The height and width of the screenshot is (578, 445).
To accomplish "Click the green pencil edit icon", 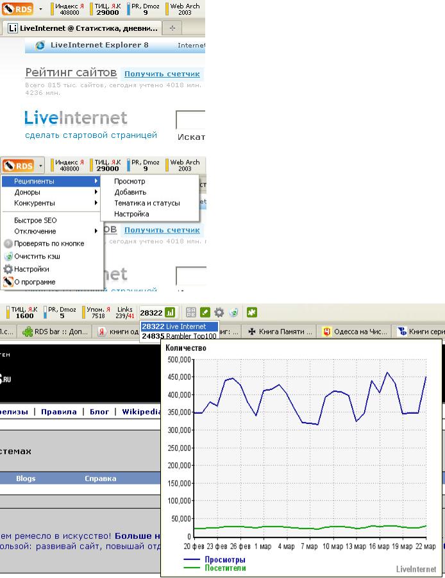I will (x=205, y=312).
